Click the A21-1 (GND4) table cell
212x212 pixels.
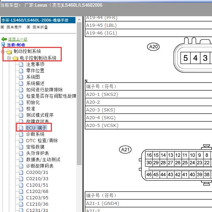pyautogui.click(x=149, y=203)
